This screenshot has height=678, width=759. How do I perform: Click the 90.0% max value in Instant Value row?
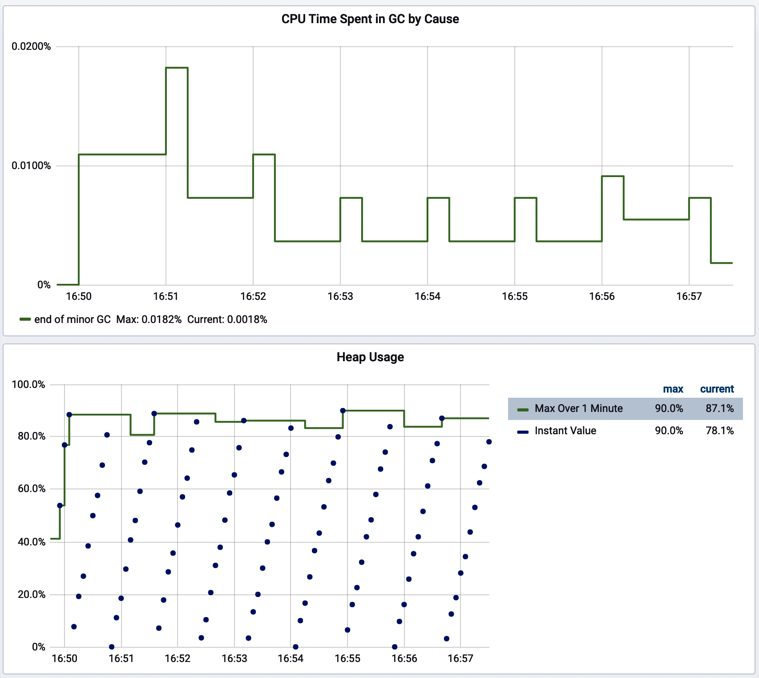point(669,431)
